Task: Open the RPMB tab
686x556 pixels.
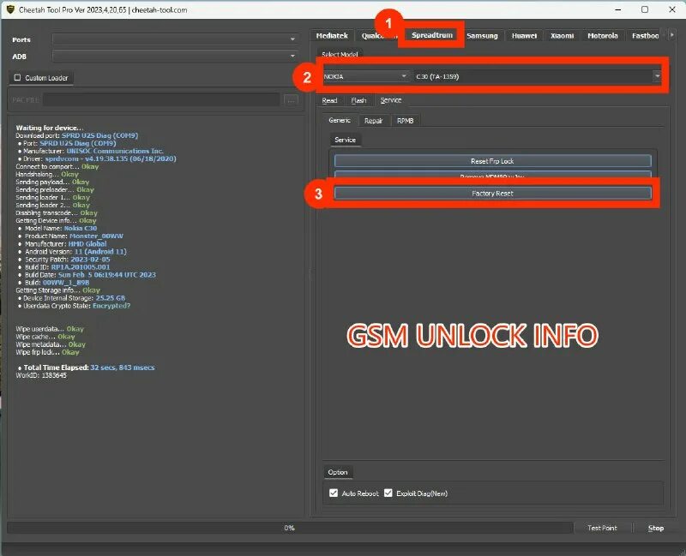Action: tap(405, 120)
